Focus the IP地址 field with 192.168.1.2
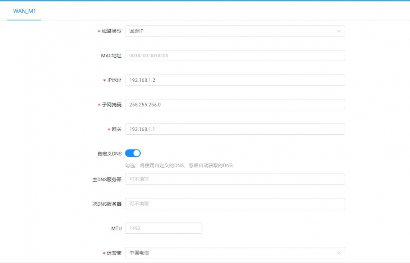The height and width of the screenshot is (263, 410). pyautogui.click(x=234, y=80)
